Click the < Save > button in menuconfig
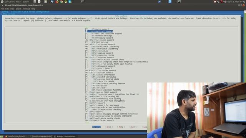This screenshot has width=246, height=138. point(133,127)
